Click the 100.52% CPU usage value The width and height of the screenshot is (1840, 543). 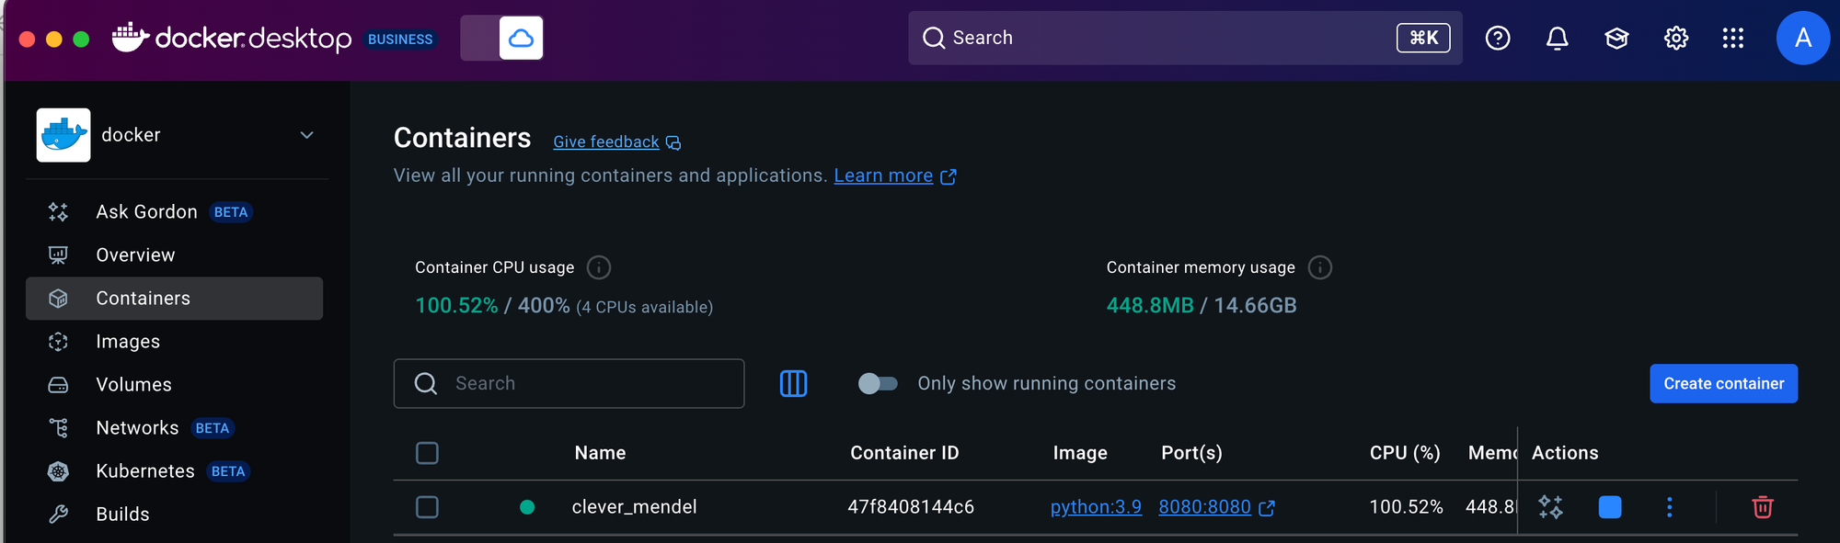pyautogui.click(x=456, y=306)
